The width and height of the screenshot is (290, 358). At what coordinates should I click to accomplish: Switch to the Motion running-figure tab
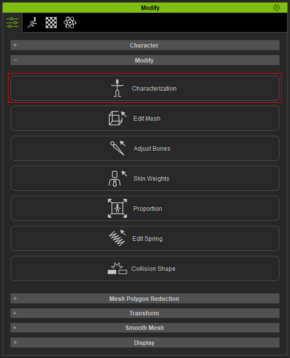[x=32, y=23]
